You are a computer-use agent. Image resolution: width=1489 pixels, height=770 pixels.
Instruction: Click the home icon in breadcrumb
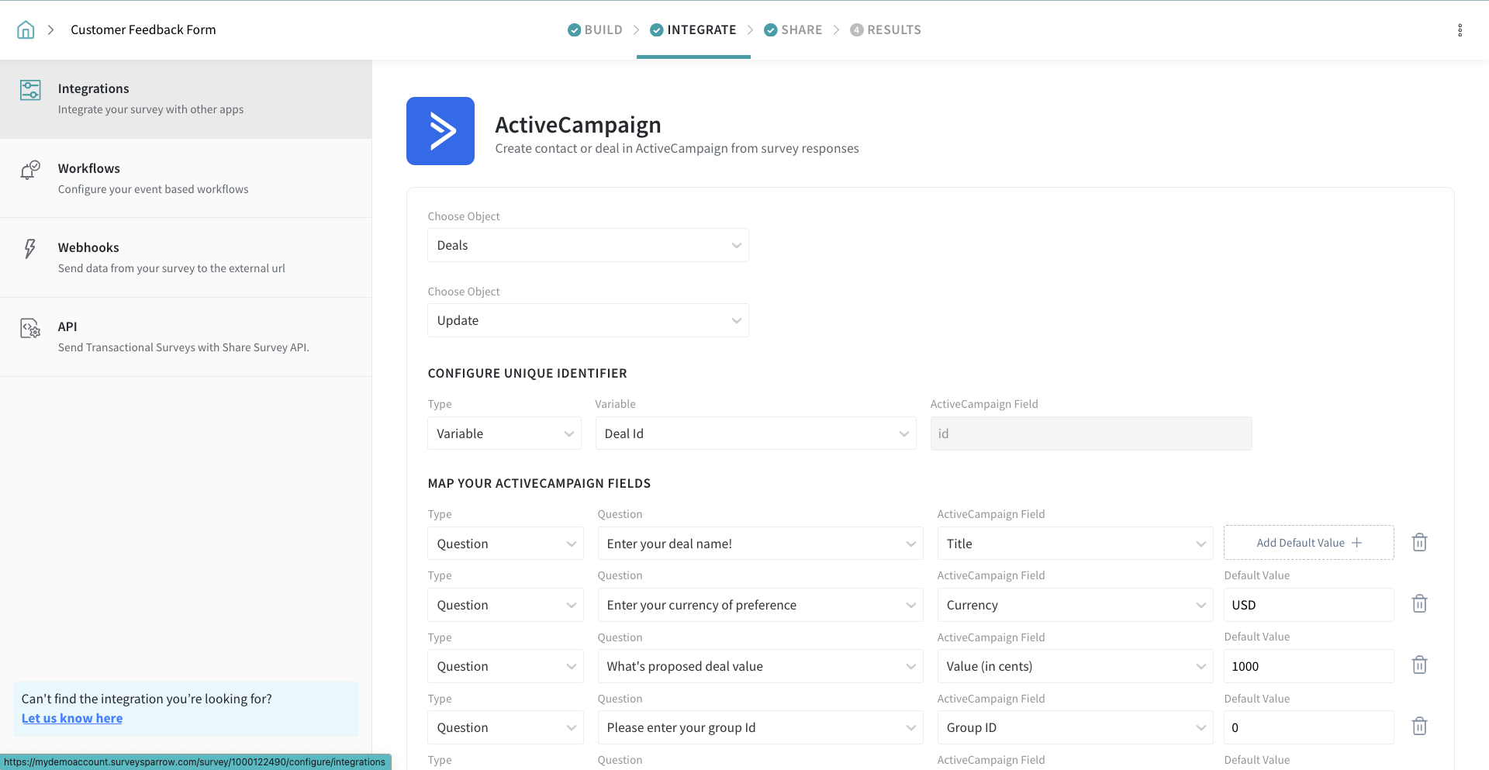tap(26, 30)
